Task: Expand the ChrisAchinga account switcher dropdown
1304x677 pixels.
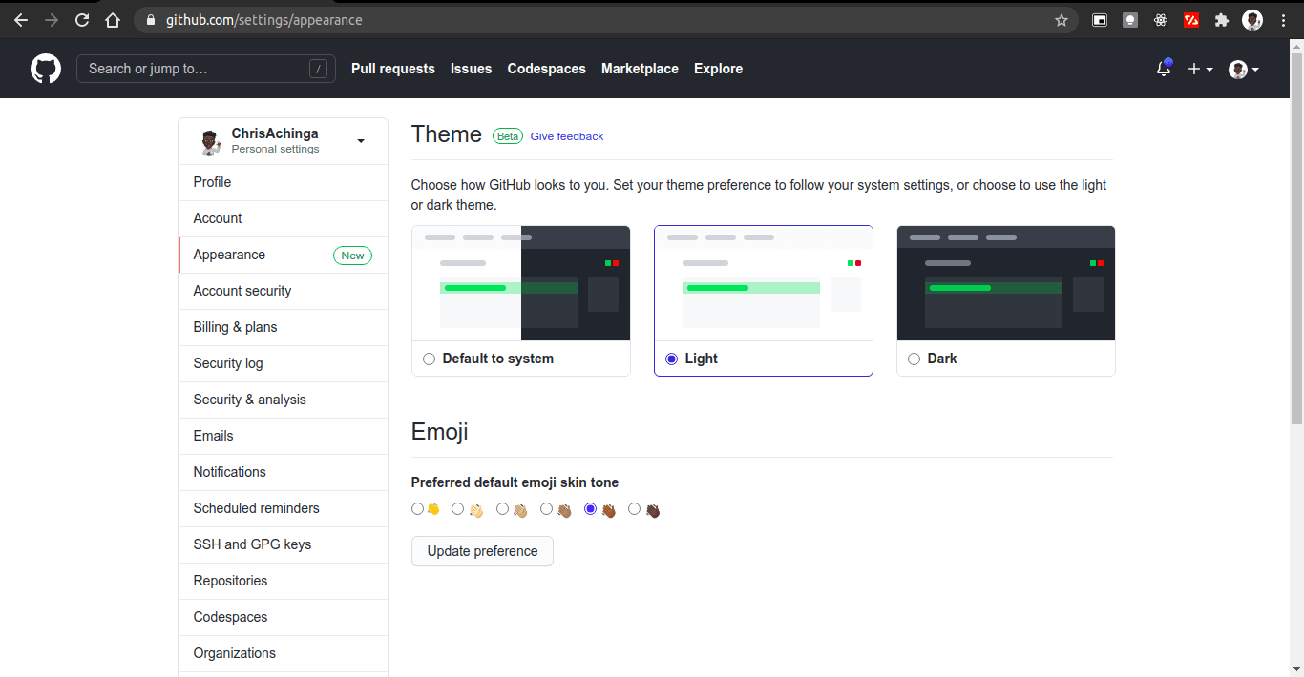Action: (x=361, y=141)
